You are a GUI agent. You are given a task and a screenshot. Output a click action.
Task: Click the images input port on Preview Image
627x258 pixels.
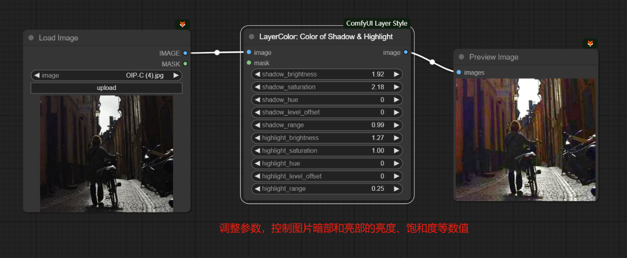tap(459, 72)
